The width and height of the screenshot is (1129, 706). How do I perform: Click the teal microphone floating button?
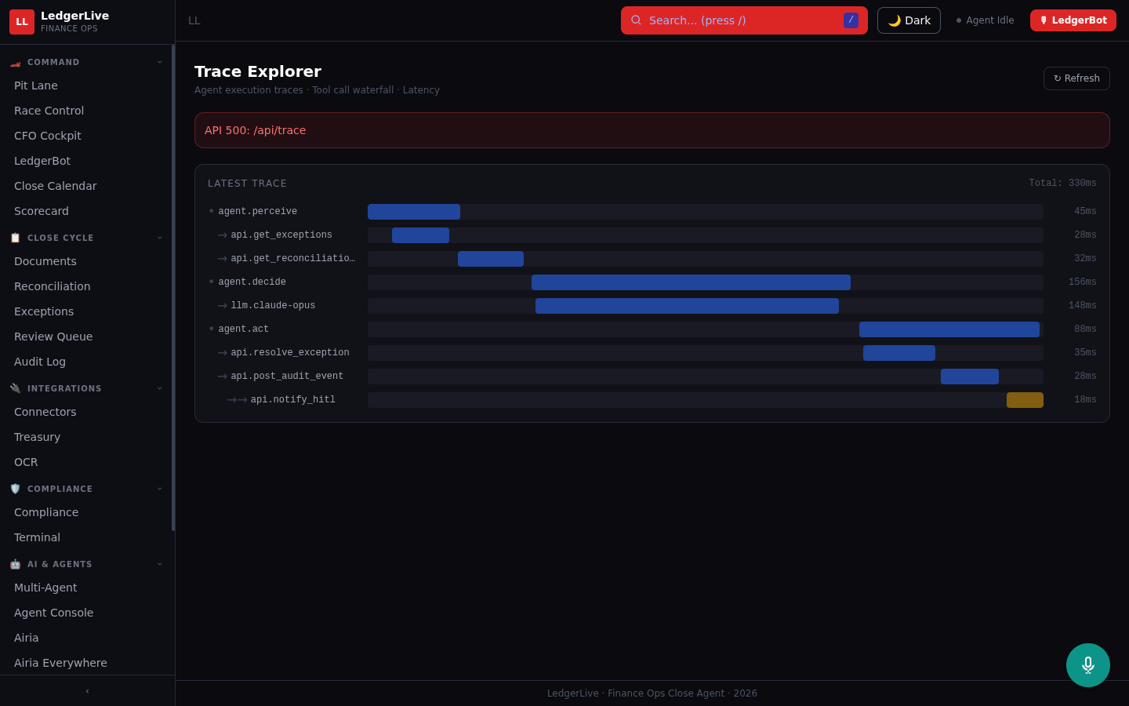click(1088, 665)
